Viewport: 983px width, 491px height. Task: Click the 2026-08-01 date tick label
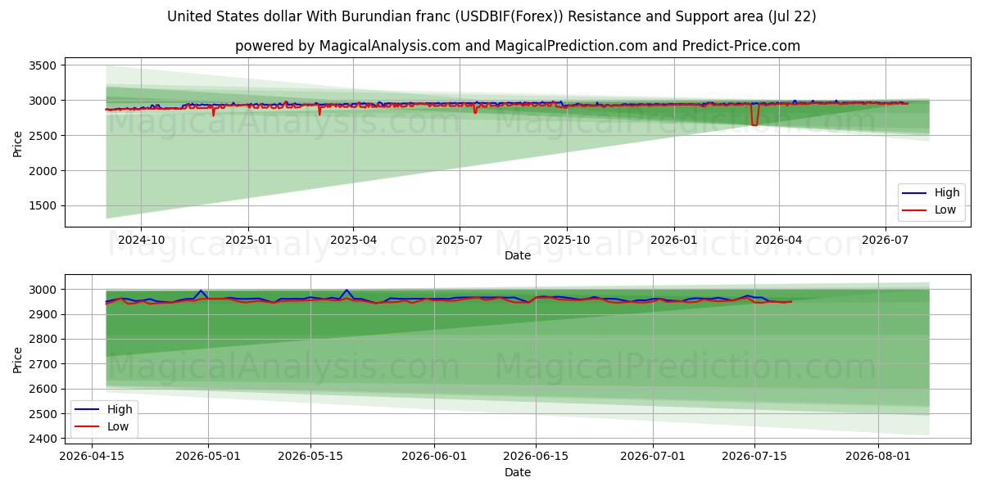point(877,457)
